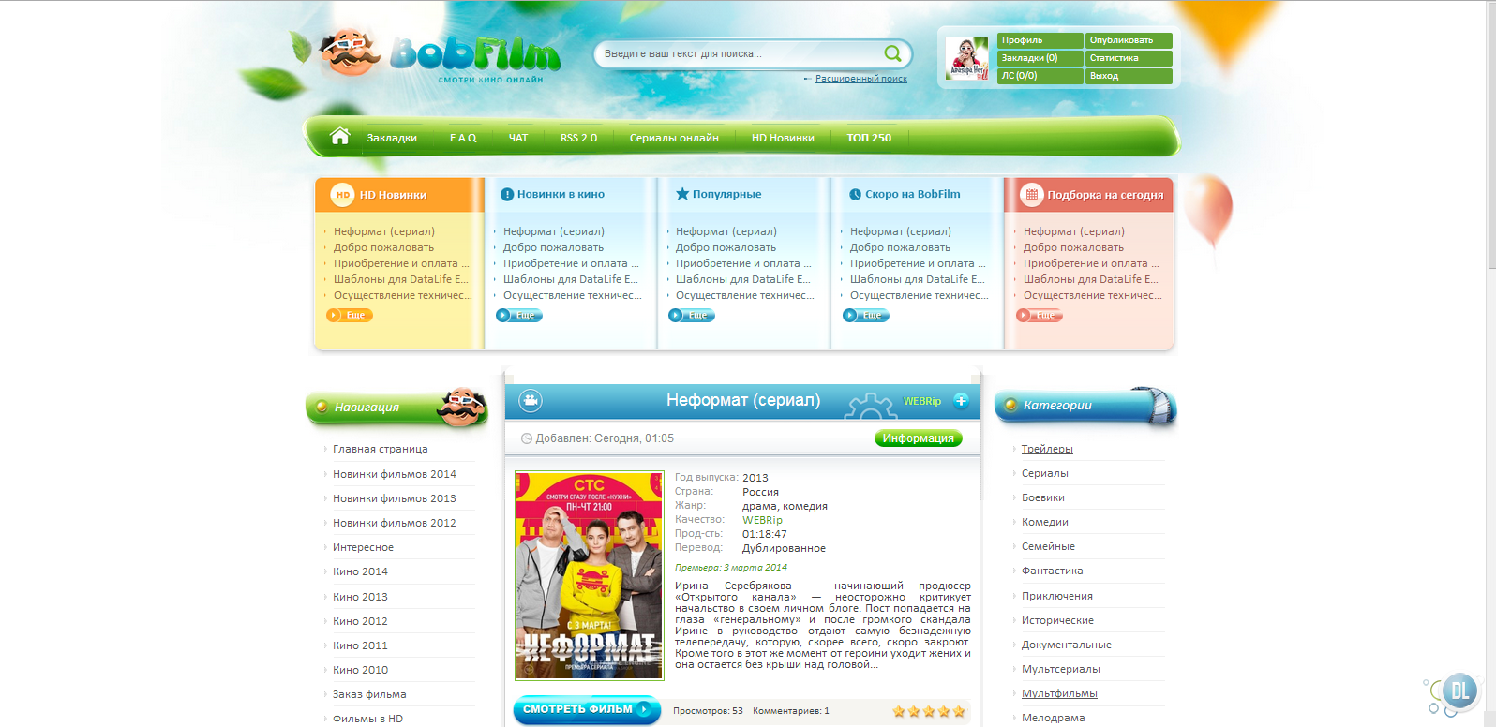Open 'Сериалы онлайн' in the navbar
The image size is (1496, 727).
(674, 138)
